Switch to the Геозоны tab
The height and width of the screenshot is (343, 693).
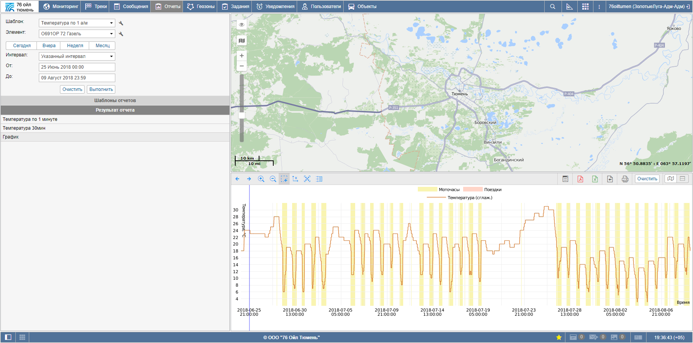click(201, 7)
